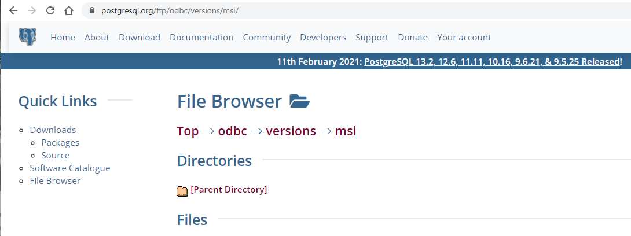Jump to versions in the breadcrumb
Screen dimensions: 631x236
pos(291,131)
